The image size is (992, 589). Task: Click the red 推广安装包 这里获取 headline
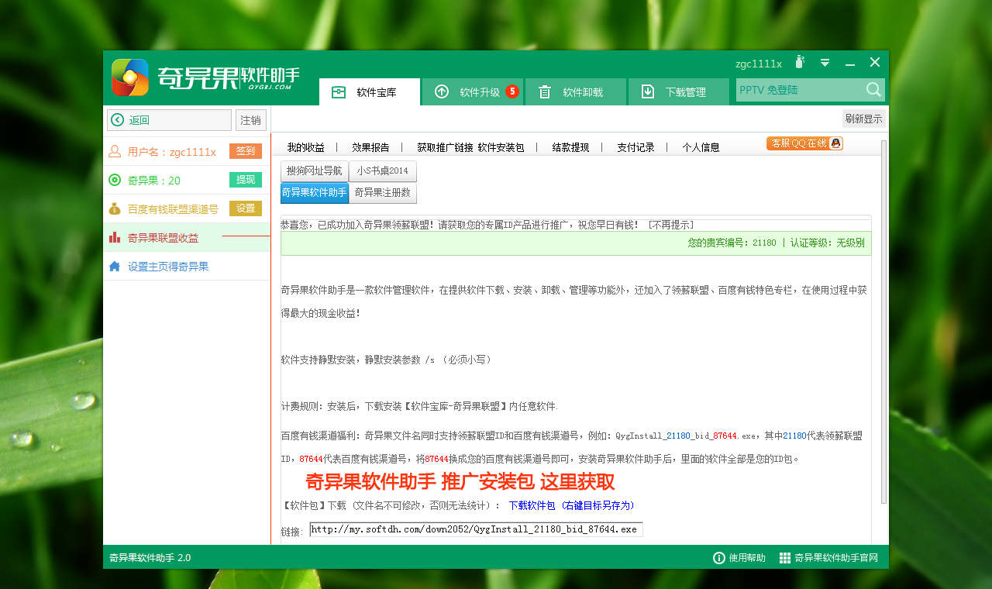pyautogui.click(x=460, y=482)
